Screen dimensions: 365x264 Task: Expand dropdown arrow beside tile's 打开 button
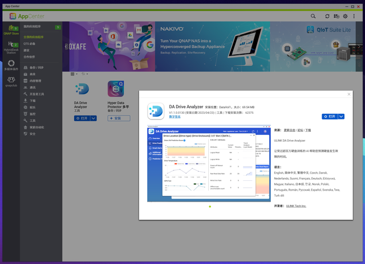point(94,118)
